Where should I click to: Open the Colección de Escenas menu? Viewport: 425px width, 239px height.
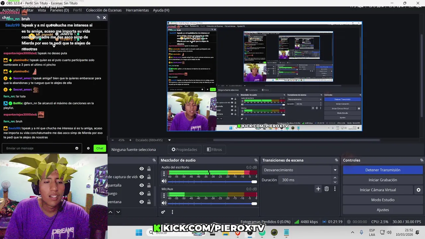click(x=104, y=10)
